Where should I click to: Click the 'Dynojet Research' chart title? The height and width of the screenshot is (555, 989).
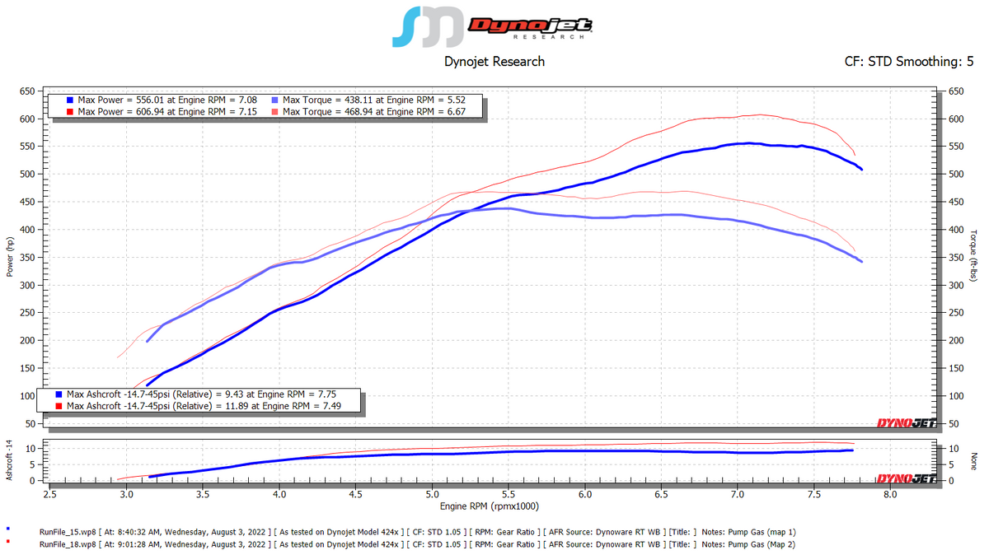click(x=494, y=61)
